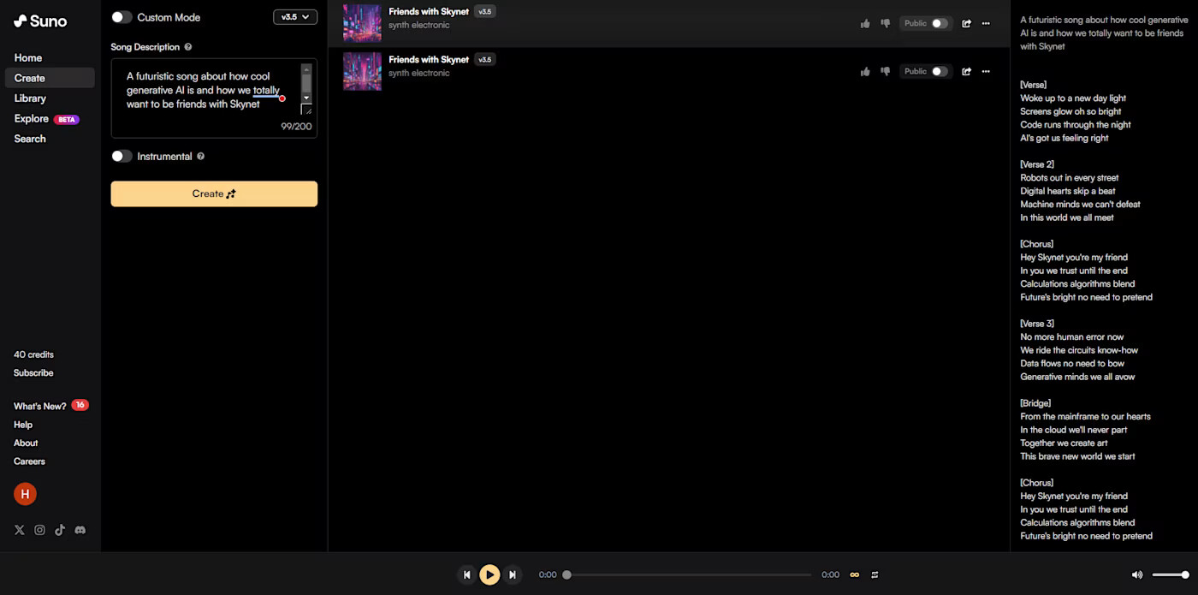The width and height of the screenshot is (1198, 595).
Task: Click thumbs down icon on second song
Action: click(885, 72)
